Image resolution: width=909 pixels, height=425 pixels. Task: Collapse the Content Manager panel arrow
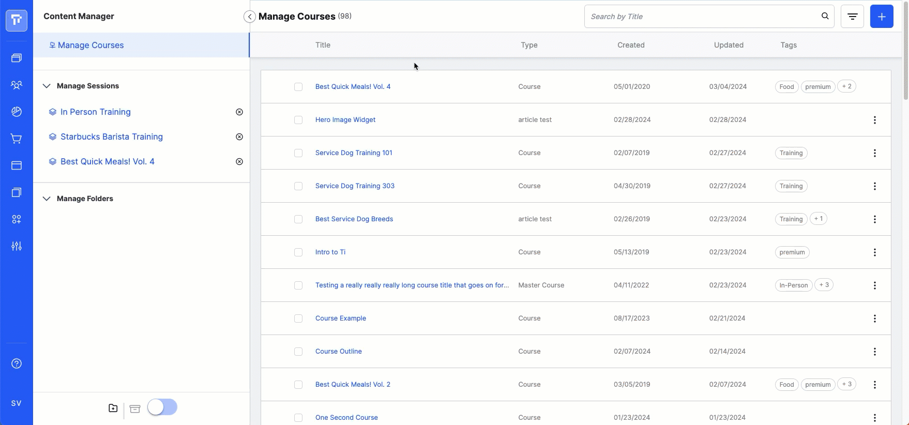250,17
